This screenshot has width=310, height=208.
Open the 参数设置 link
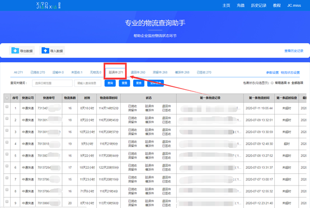click(x=273, y=72)
